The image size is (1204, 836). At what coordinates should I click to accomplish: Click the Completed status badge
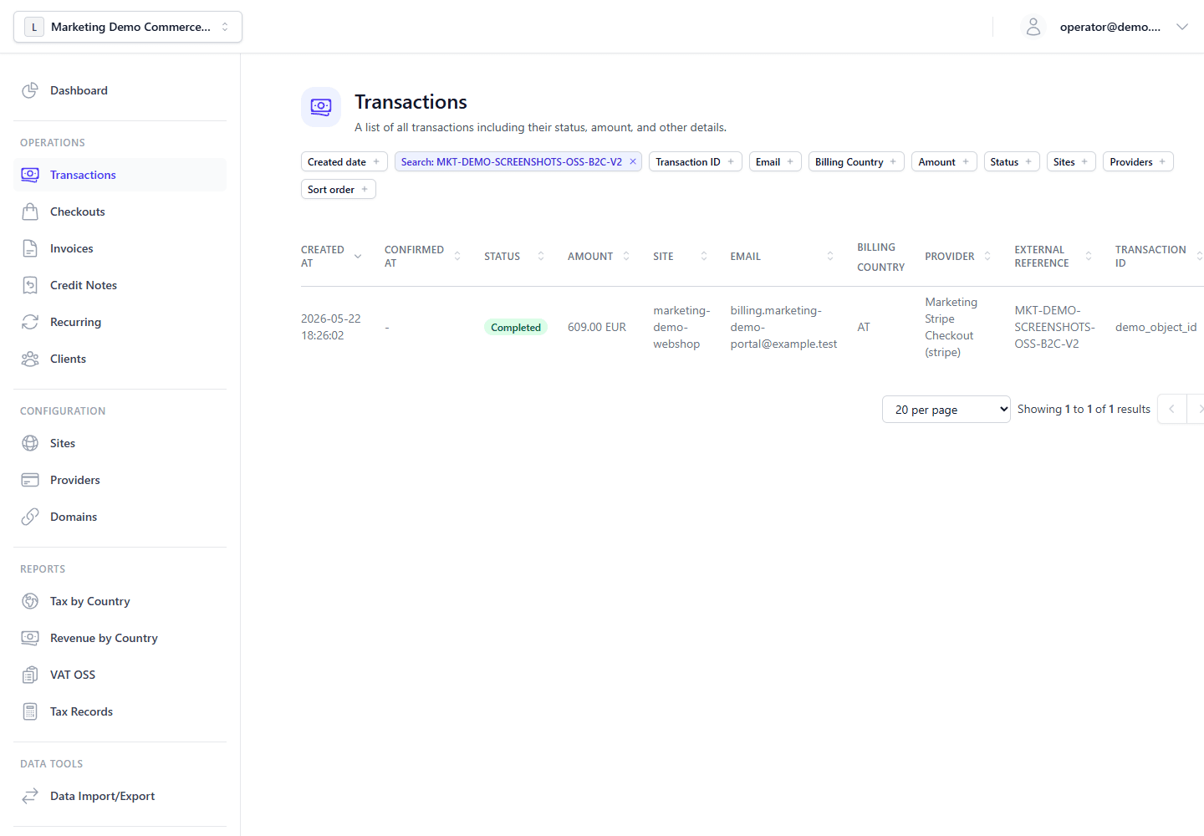point(516,328)
